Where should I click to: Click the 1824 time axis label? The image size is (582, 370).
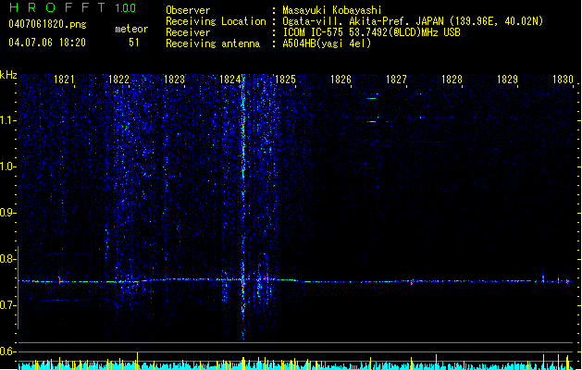click(229, 80)
